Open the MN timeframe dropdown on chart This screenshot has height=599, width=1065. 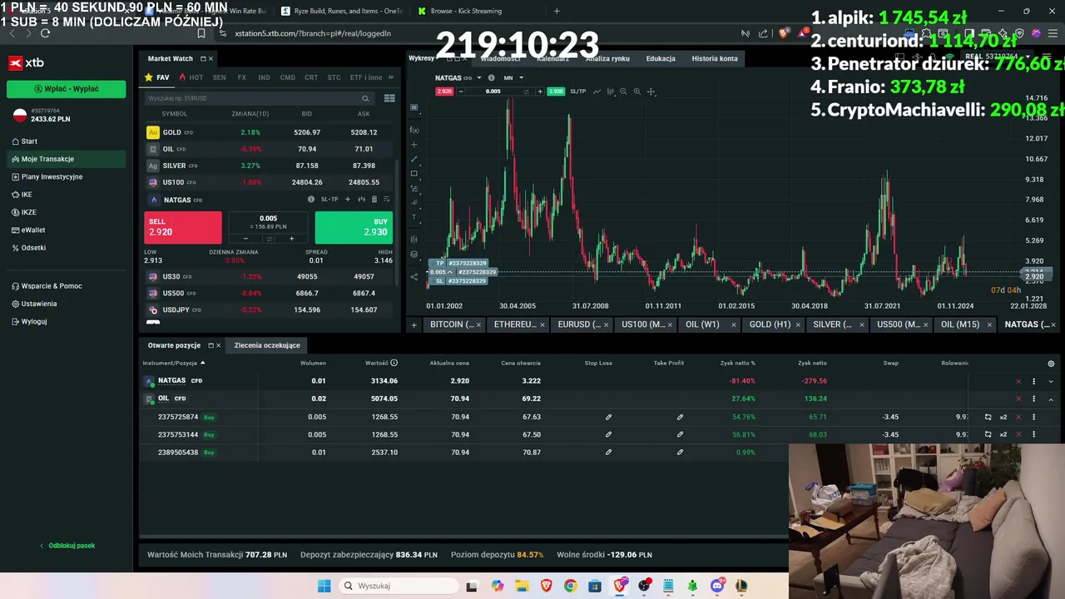point(513,77)
